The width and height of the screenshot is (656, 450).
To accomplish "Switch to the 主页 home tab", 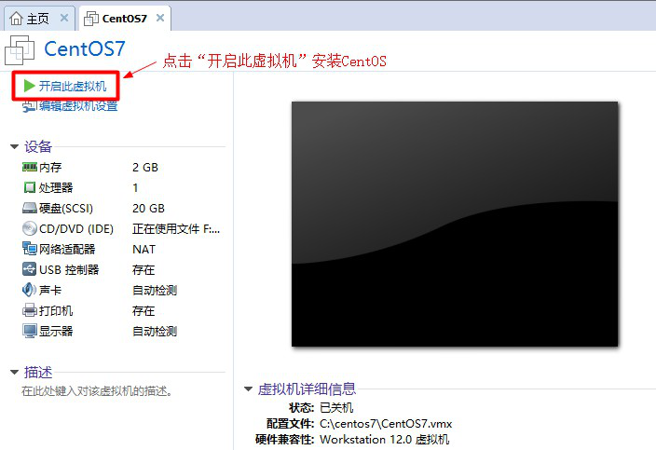I will (39, 19).
